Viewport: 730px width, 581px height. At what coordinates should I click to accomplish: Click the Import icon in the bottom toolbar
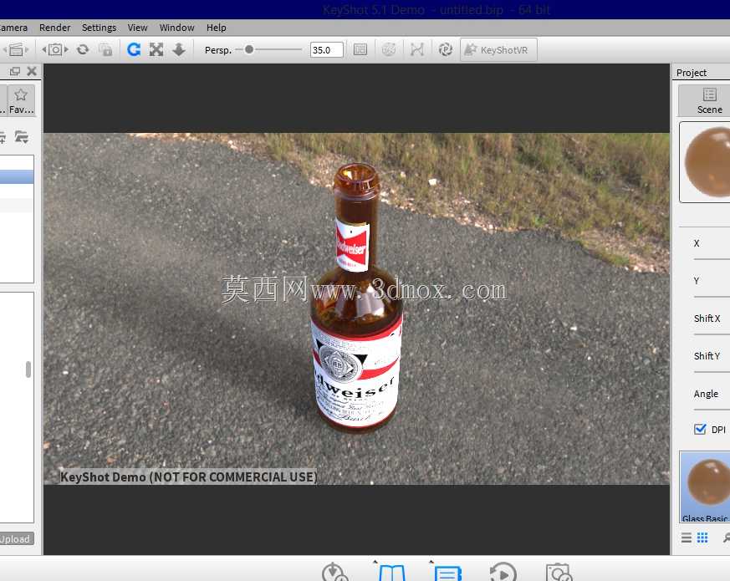click(334, 572)
